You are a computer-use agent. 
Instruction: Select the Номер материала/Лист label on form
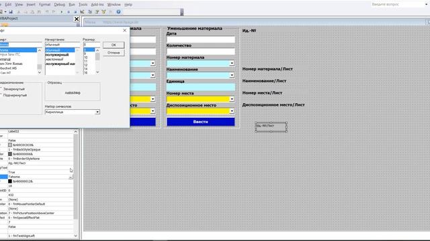267,69
